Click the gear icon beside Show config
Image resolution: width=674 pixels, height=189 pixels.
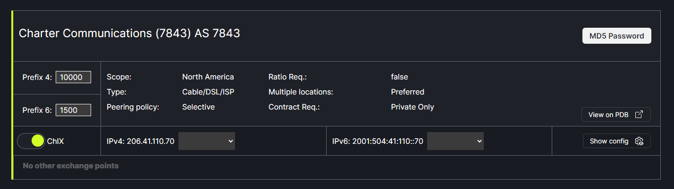tap(640, 141)
